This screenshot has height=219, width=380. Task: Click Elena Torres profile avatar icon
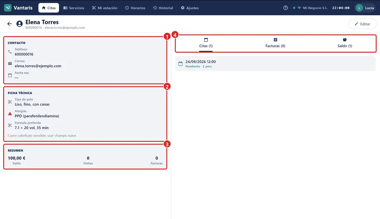click(20, 24)
